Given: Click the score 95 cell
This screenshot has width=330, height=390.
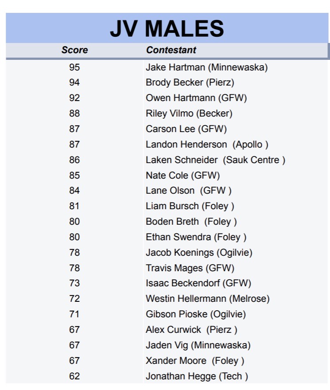Looking at the screenshot, I should pos(74,67).
